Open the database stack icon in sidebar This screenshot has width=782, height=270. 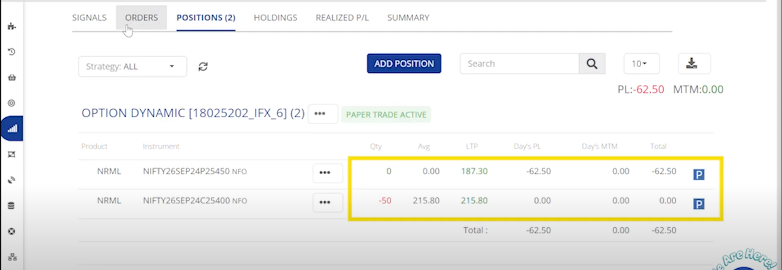(11, 206)
